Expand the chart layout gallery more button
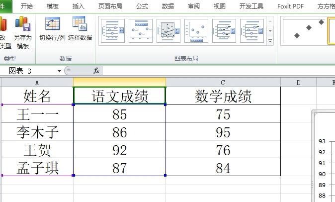Image resolution: width=335 pixels, height=202 pixels. (270, 41)
